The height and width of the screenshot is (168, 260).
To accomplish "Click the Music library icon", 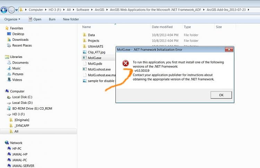I will pos(9,68).
